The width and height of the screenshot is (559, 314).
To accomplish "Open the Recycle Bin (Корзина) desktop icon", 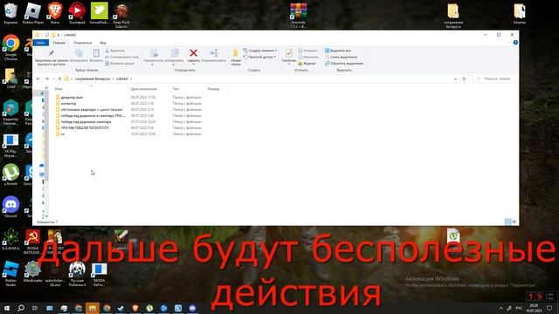I will click(x=10, y=13).
